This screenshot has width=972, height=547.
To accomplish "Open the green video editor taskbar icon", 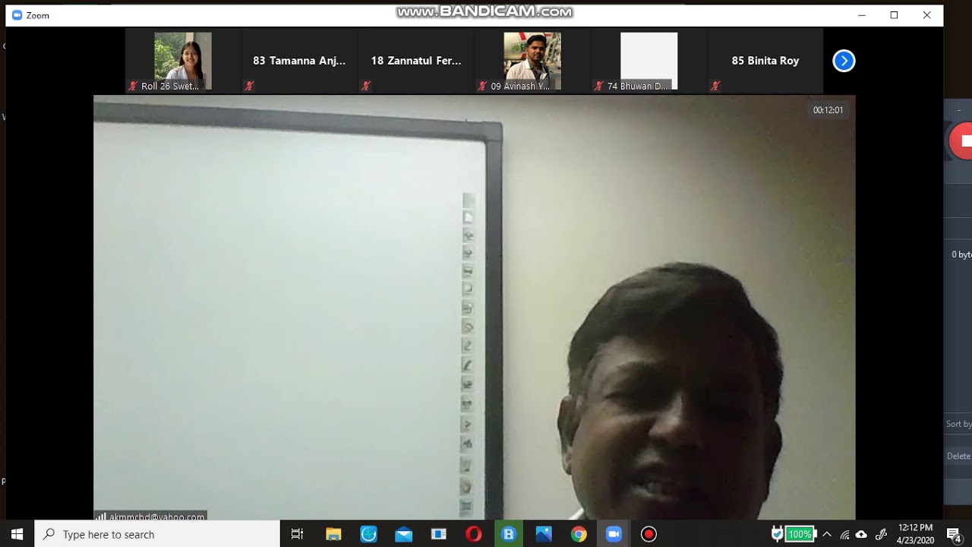I will click(509, 534).
